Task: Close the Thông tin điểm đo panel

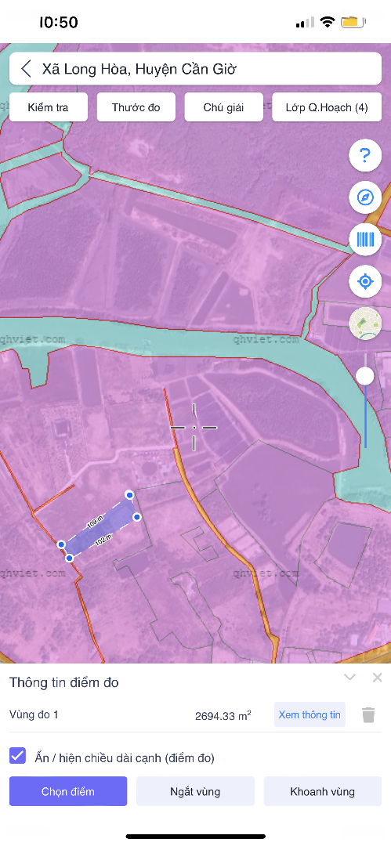Action: [377, 678]
